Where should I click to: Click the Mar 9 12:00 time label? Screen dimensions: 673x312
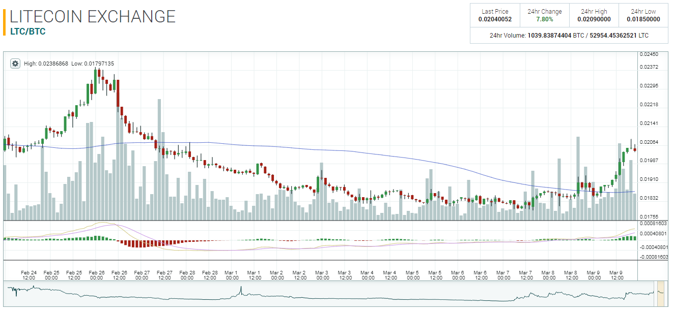click(616, 275)
